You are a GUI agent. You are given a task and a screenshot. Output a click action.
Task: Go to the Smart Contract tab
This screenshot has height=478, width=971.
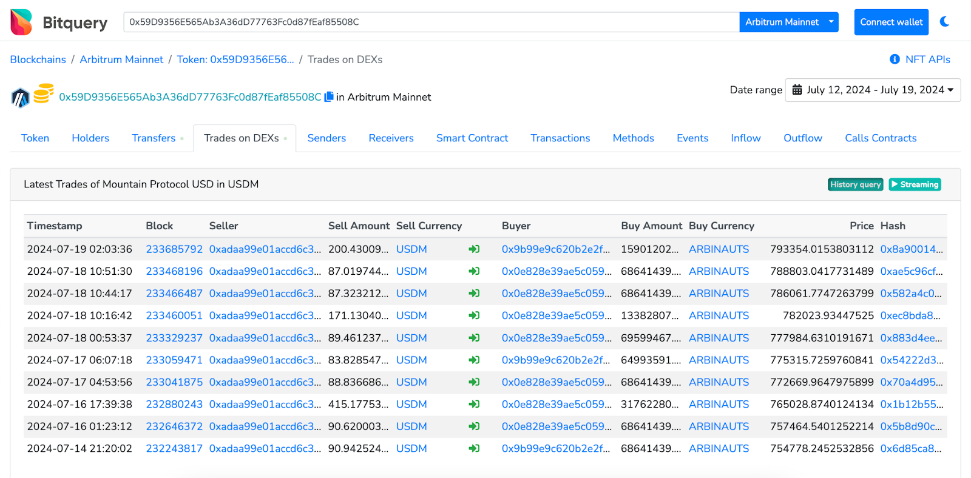472,138
